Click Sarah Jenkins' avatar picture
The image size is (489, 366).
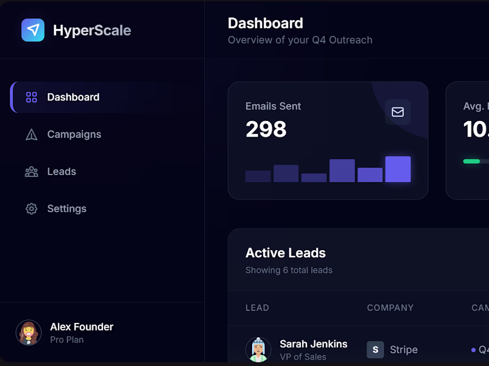coord(258,350)
